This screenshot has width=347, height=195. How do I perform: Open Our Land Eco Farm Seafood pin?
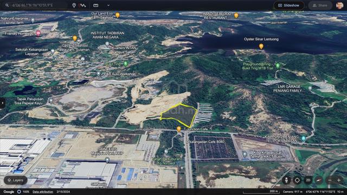118,15
